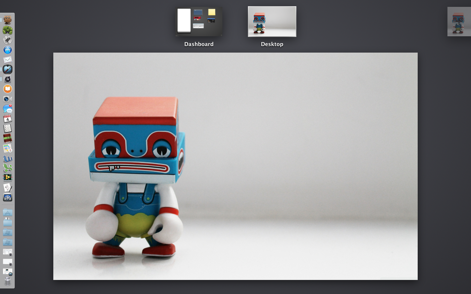
Task: Restore blank white minimized iTunes window
Action: pos(8,262)
